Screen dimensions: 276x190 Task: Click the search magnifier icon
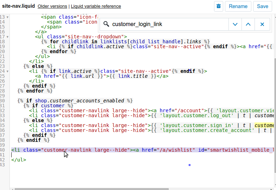(x=106, y=24)
